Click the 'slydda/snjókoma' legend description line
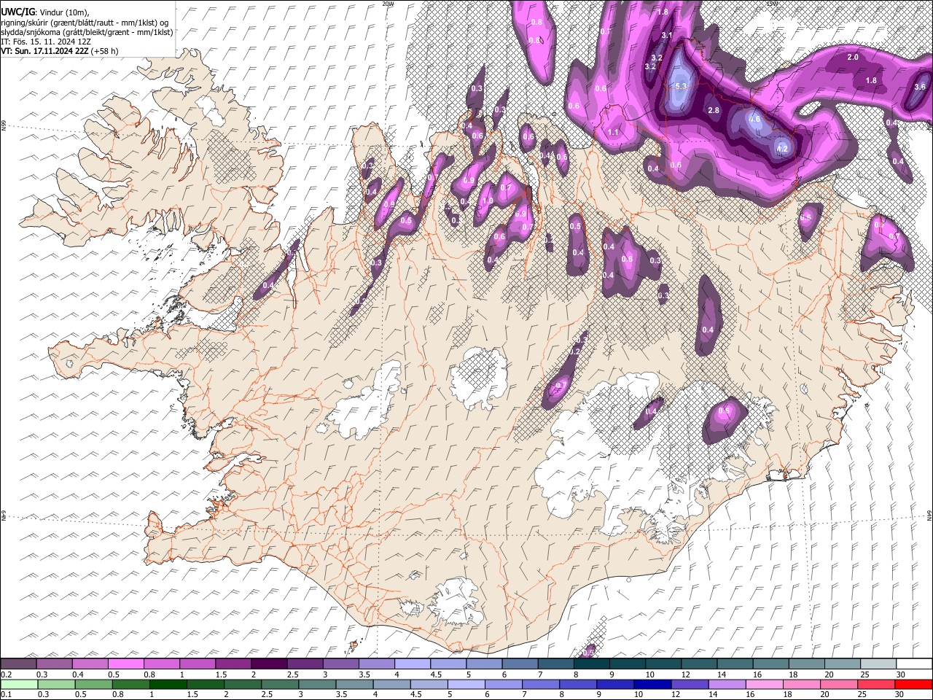 pyautogui.click(x=87, y=31)
